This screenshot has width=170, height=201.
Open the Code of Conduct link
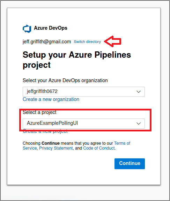coord(99,148)
